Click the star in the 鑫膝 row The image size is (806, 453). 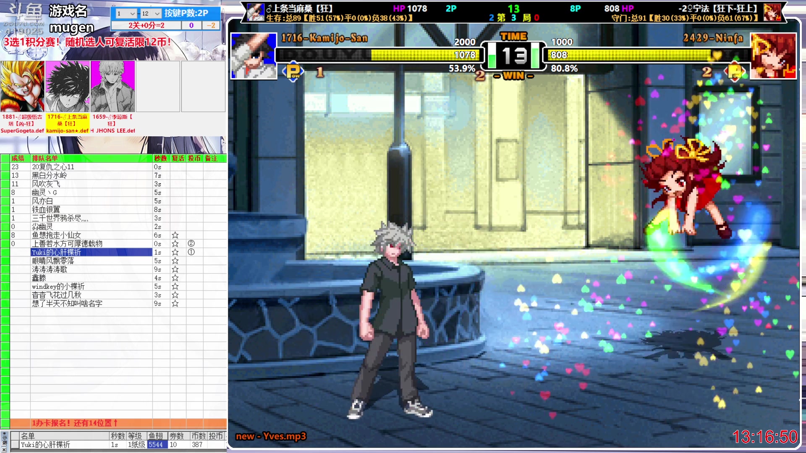(x=175, y=278)
